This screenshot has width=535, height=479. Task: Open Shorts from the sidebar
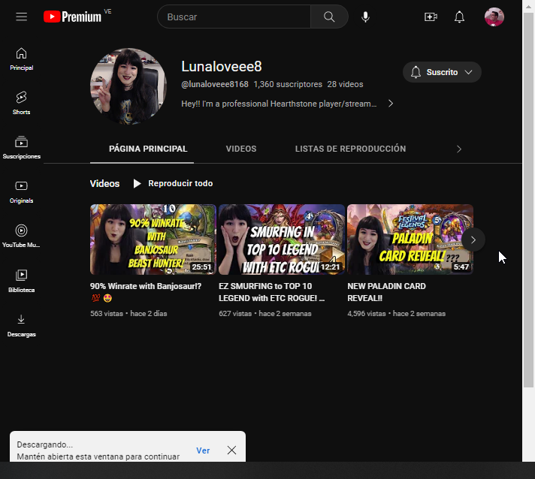(x=22, y=104)
